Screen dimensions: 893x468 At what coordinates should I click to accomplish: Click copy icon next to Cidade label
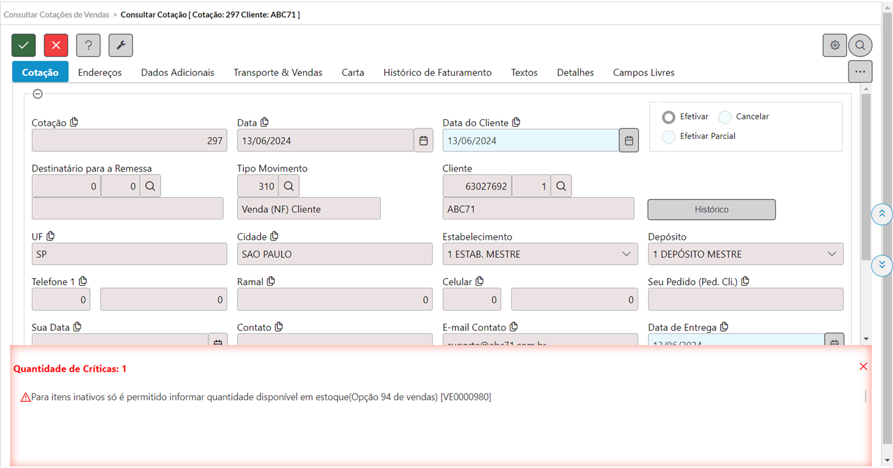(274, 236)
